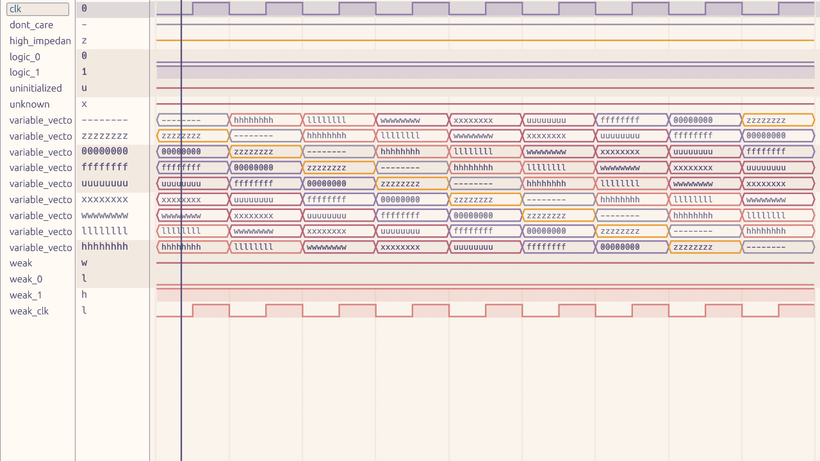The image size is (820, 461).
Task: Click first high pulse of clk waveform
Action: coord(211,8)
